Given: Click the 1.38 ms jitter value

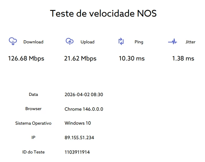Looking at the screenshot, I should coord(183,58).
